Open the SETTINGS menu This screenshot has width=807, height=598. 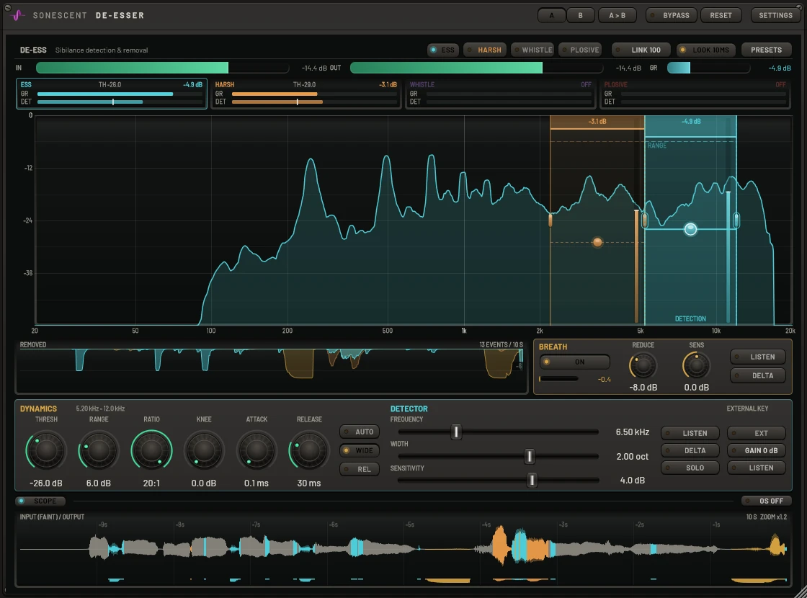[775, 15]
